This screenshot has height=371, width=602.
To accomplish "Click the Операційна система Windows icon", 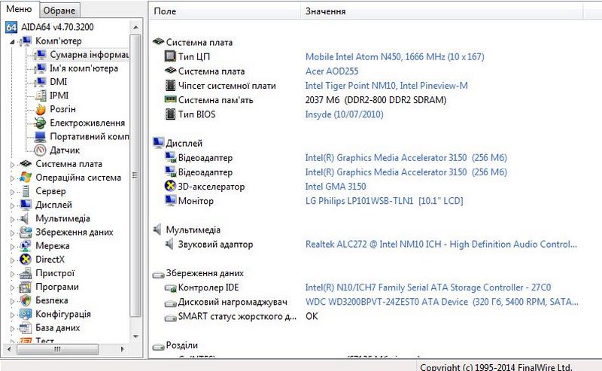I will (26, 178).
